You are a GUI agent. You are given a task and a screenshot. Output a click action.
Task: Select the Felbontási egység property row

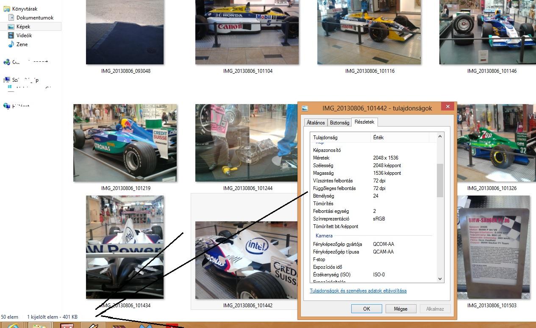373,211
